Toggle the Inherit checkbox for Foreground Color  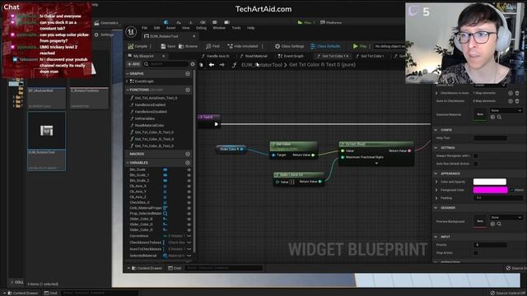pyautogui.click(x=512, y=190)
